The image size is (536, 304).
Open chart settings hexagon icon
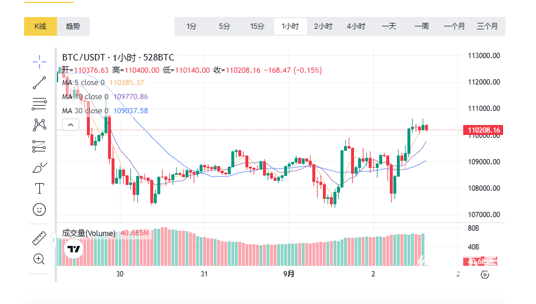[x=485, y=274]
